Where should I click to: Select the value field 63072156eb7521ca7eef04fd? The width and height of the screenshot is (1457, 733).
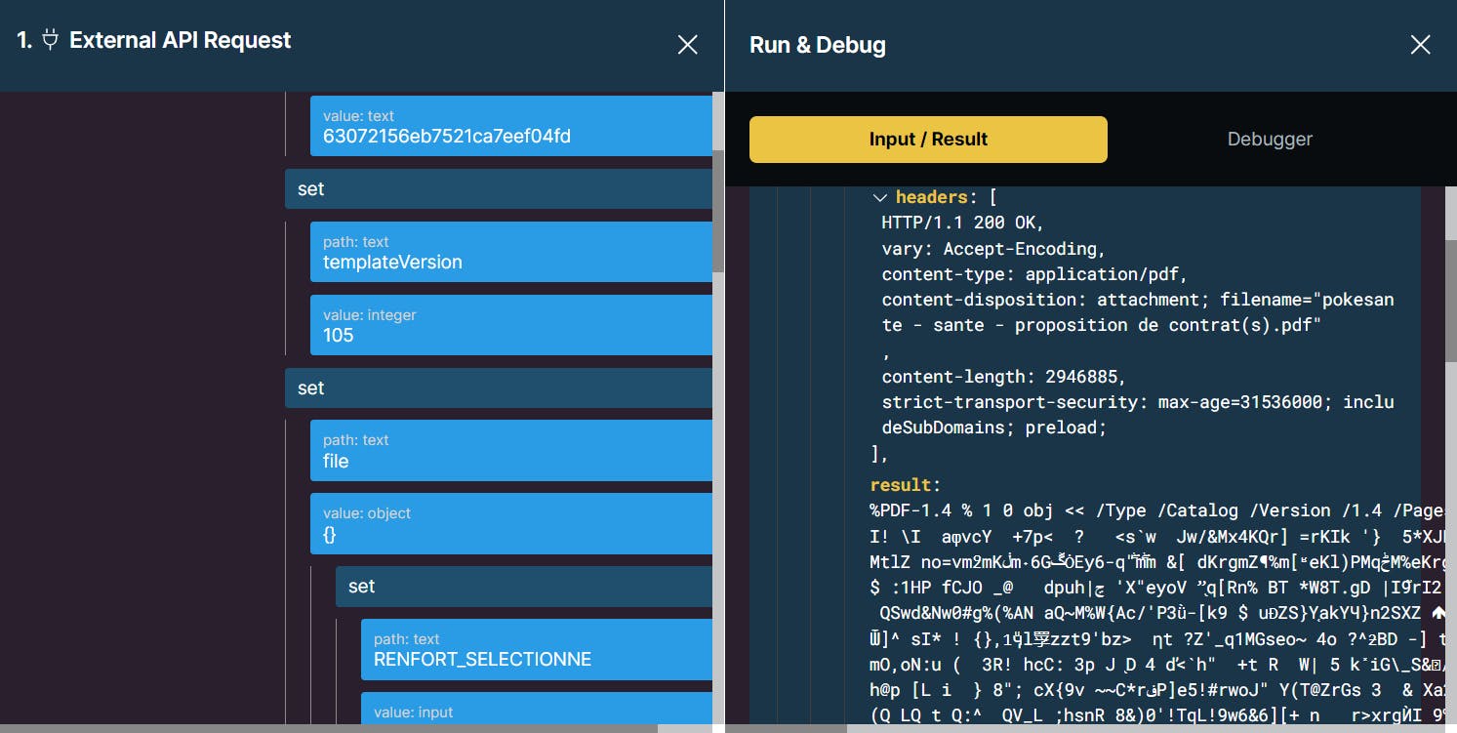click(x=511, y=126)
